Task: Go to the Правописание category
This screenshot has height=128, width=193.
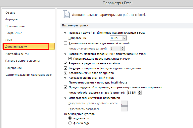Action: 15,26
